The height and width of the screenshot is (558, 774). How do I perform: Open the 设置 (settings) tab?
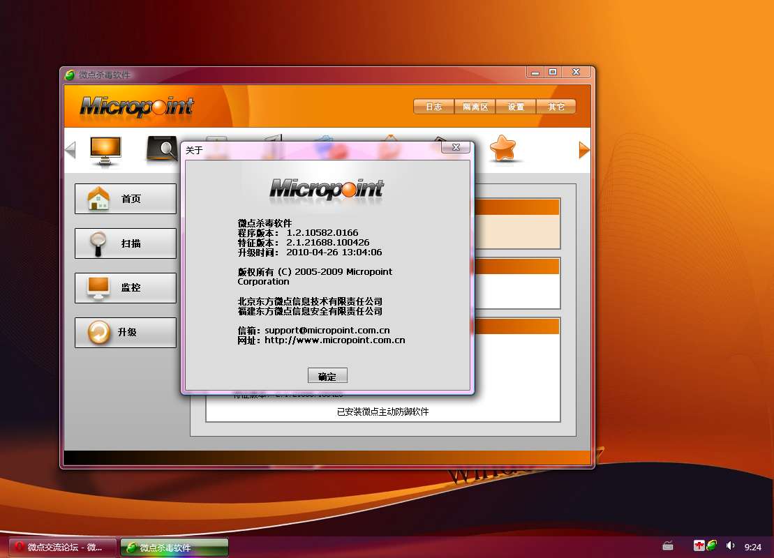pos(515,107)
